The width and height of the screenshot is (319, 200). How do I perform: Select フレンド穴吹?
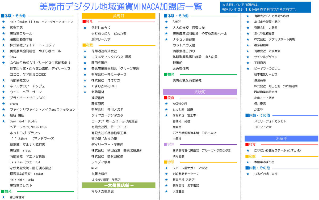263,127
